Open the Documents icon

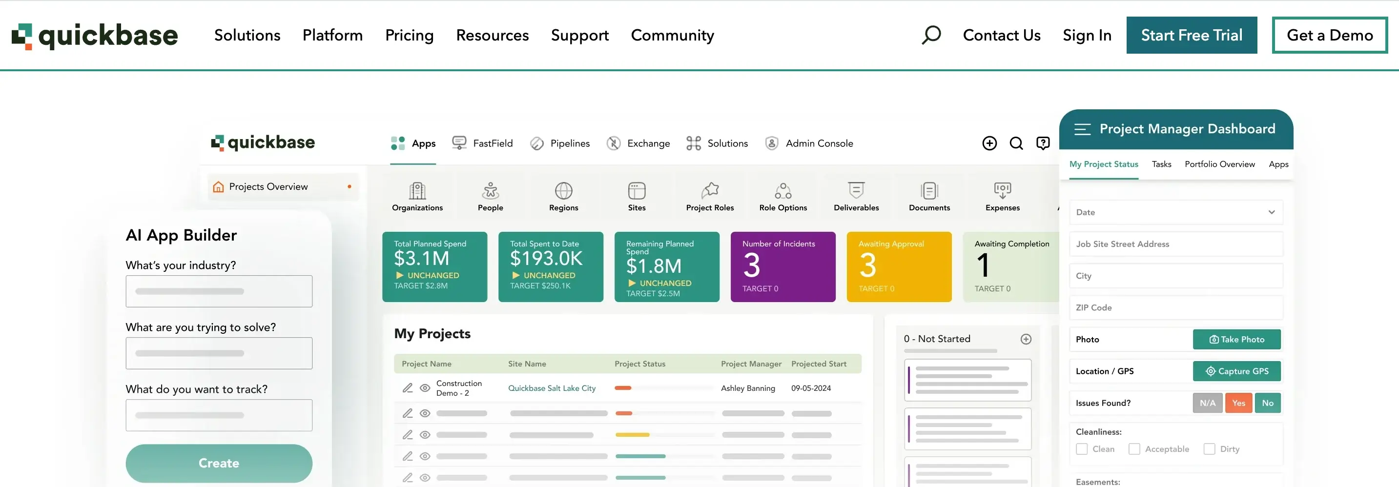pos(929,191)
